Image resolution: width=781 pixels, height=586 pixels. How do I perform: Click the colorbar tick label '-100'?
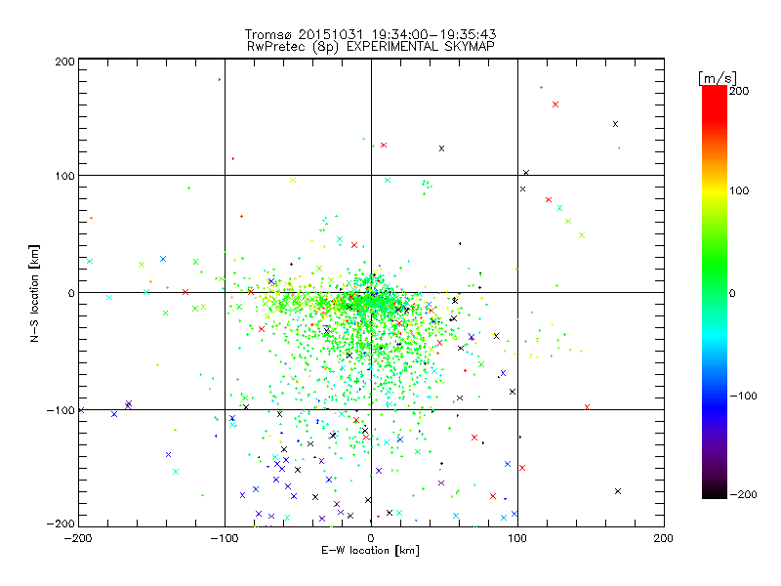(x=744, y=397)
